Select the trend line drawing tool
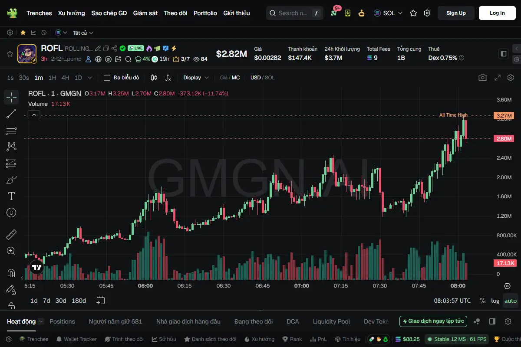This screenshot has height=347, width=521. click(x=11, y=114)
